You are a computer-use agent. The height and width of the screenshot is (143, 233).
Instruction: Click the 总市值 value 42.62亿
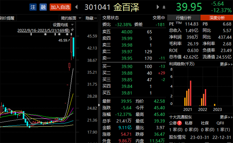(x=191, y=57)
